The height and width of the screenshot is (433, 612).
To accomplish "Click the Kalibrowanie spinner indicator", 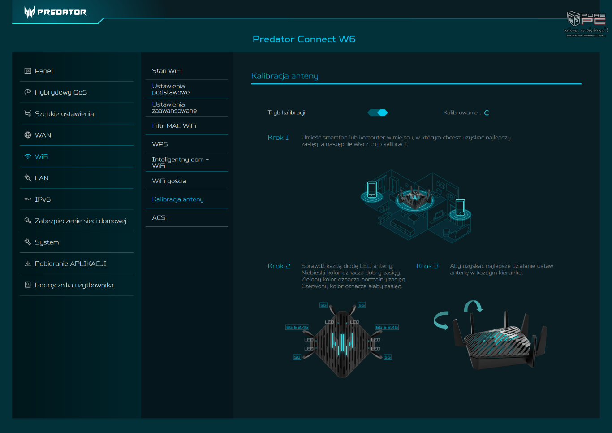I will (487, 113).
